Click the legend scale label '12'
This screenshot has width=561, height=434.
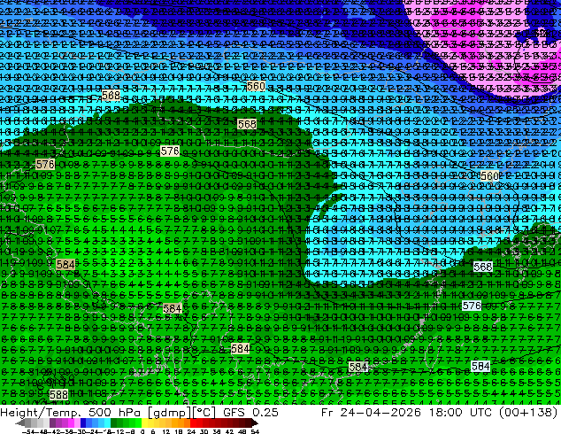[166, 432]
